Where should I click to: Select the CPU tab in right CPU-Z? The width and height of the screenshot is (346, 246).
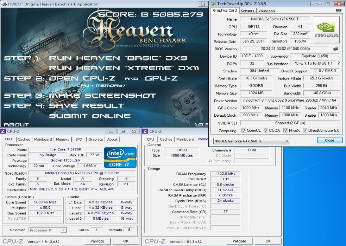tap(151, 139)
